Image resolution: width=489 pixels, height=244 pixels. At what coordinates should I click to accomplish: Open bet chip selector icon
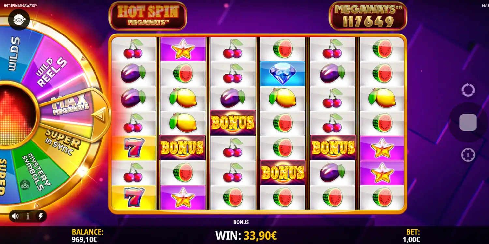[468, 155]
